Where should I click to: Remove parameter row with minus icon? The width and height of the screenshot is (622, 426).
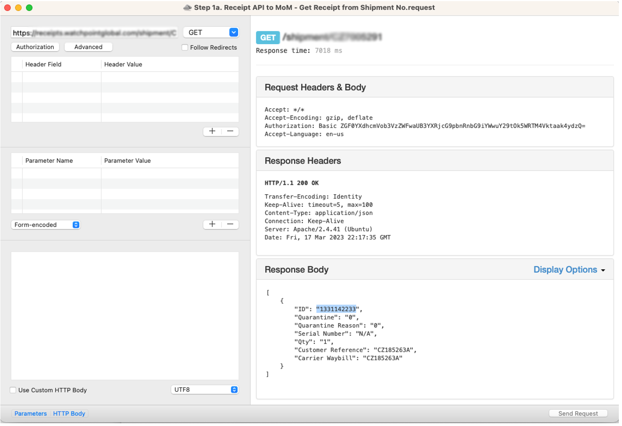click(x=230, y=225)
